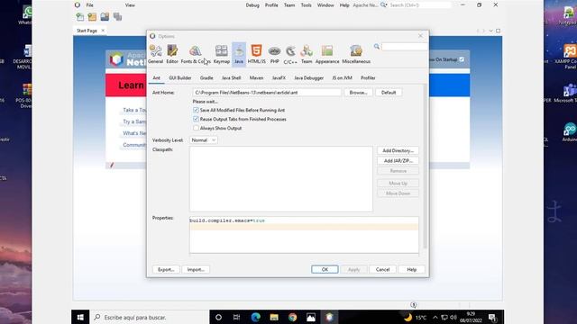Open the Window menu
The width and height of the screenshot is (577, 324).
[325, 5]
